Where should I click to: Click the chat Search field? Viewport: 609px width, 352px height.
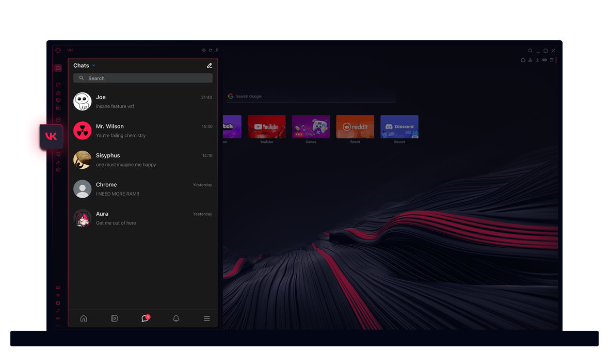point(143,78)
